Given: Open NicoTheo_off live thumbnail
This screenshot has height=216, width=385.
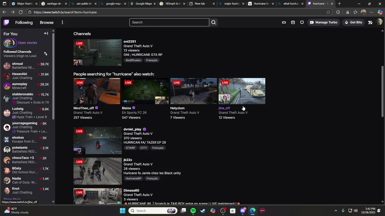Looking at the screenshot, I should (97, 91).
